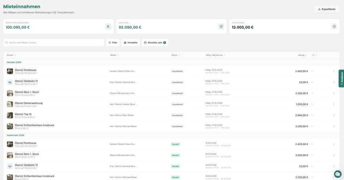Click the "September 2026" group header
The width and height of the screenshot is (344, 180).
click(16, 135)
